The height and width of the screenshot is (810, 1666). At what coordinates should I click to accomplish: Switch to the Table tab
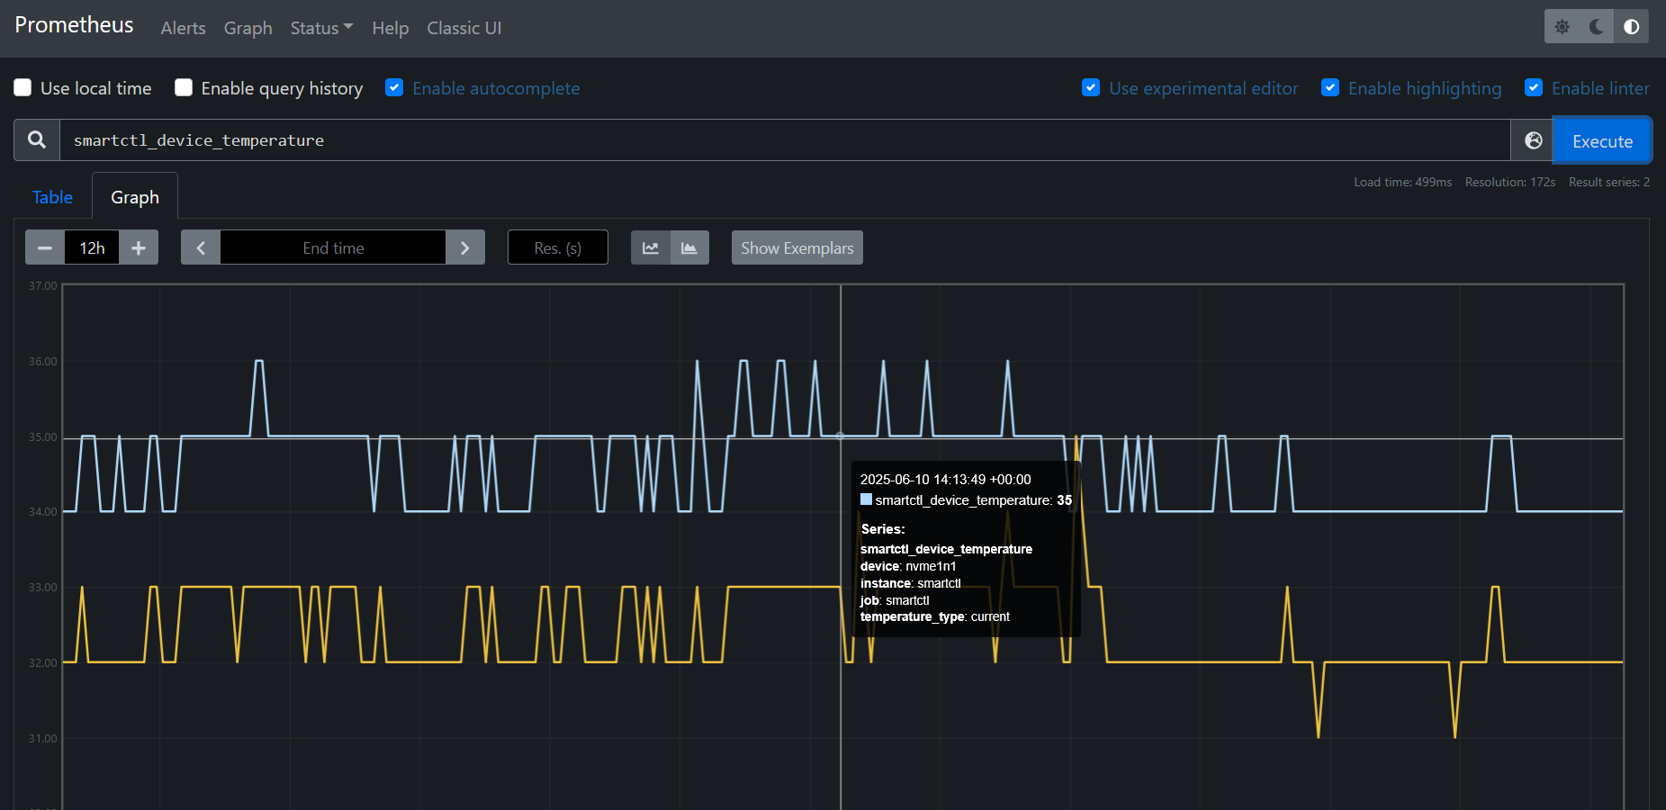click(x=52, y=197)
